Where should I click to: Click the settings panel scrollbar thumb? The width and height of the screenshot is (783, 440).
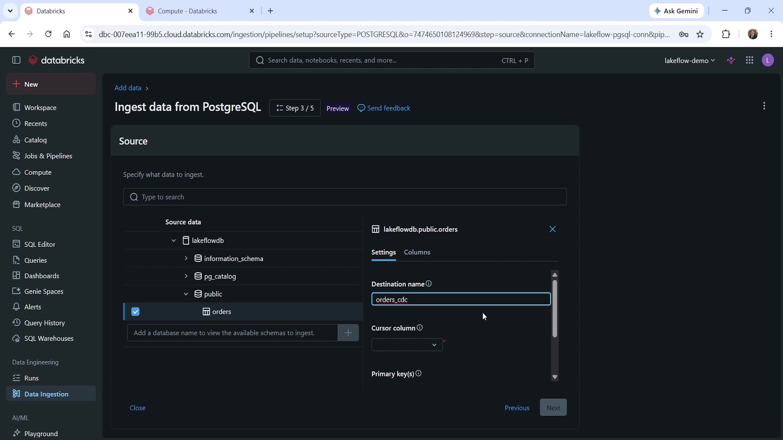pos(555,309)
